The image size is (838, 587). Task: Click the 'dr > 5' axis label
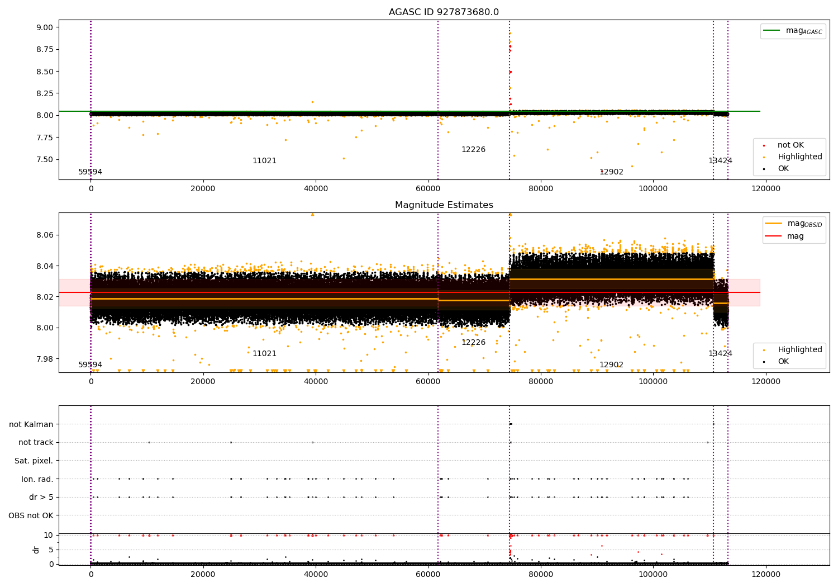coord(41,498)
